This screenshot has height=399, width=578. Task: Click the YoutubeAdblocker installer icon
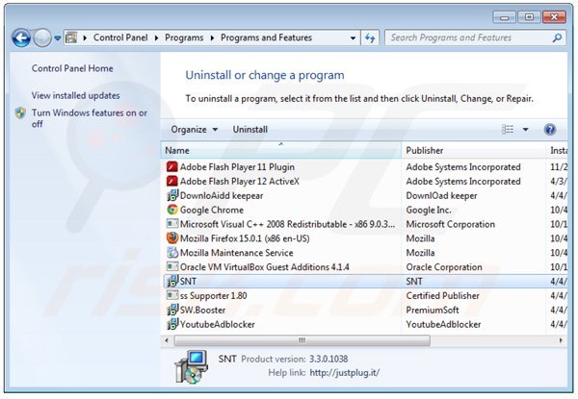[172, 324]
